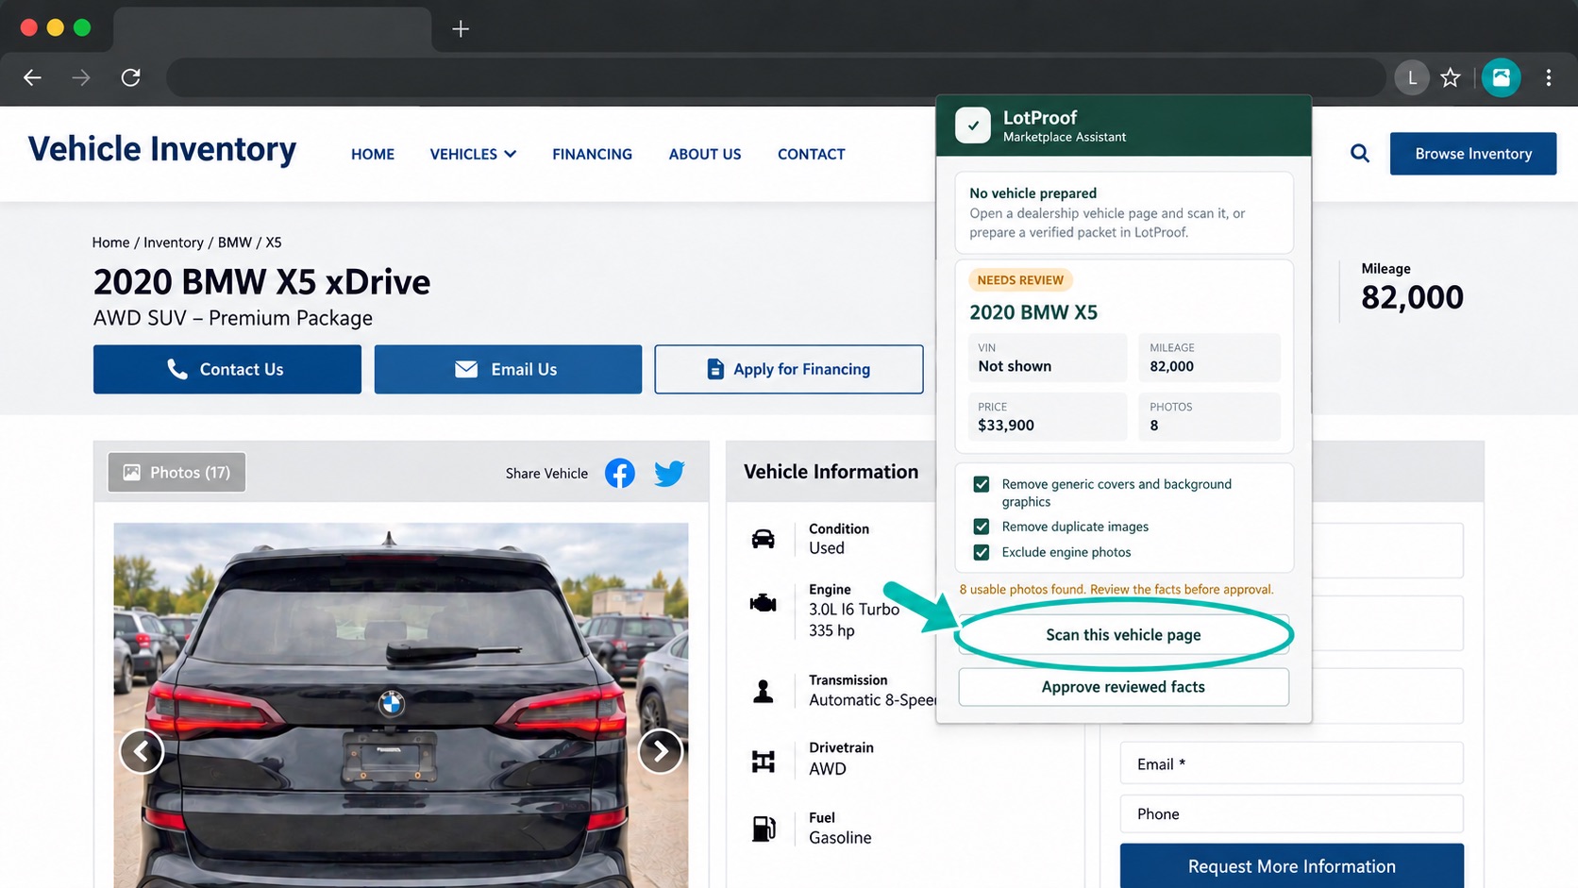This screenshot has width=1578, height=888.
Task: Click the BMW breadcrumb link
Action: [x=235, y=243]
